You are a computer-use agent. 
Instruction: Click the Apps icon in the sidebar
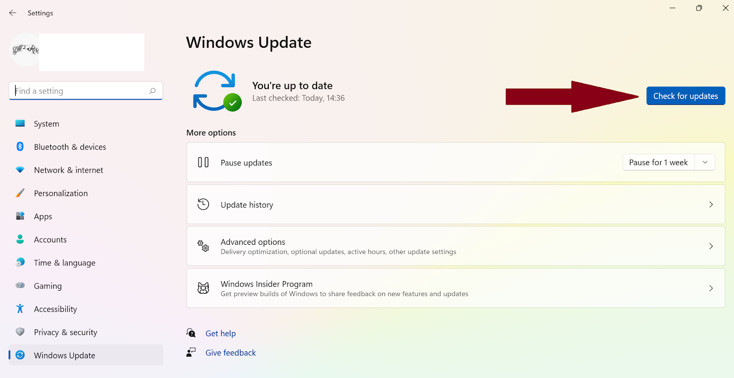point(20,216)
